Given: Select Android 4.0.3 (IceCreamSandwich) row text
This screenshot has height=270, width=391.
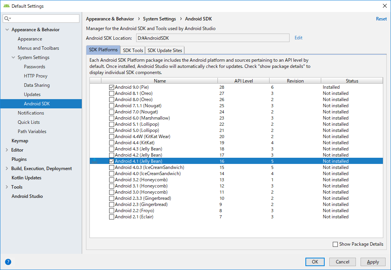Looking at the screenshot, I should [149, 167].
